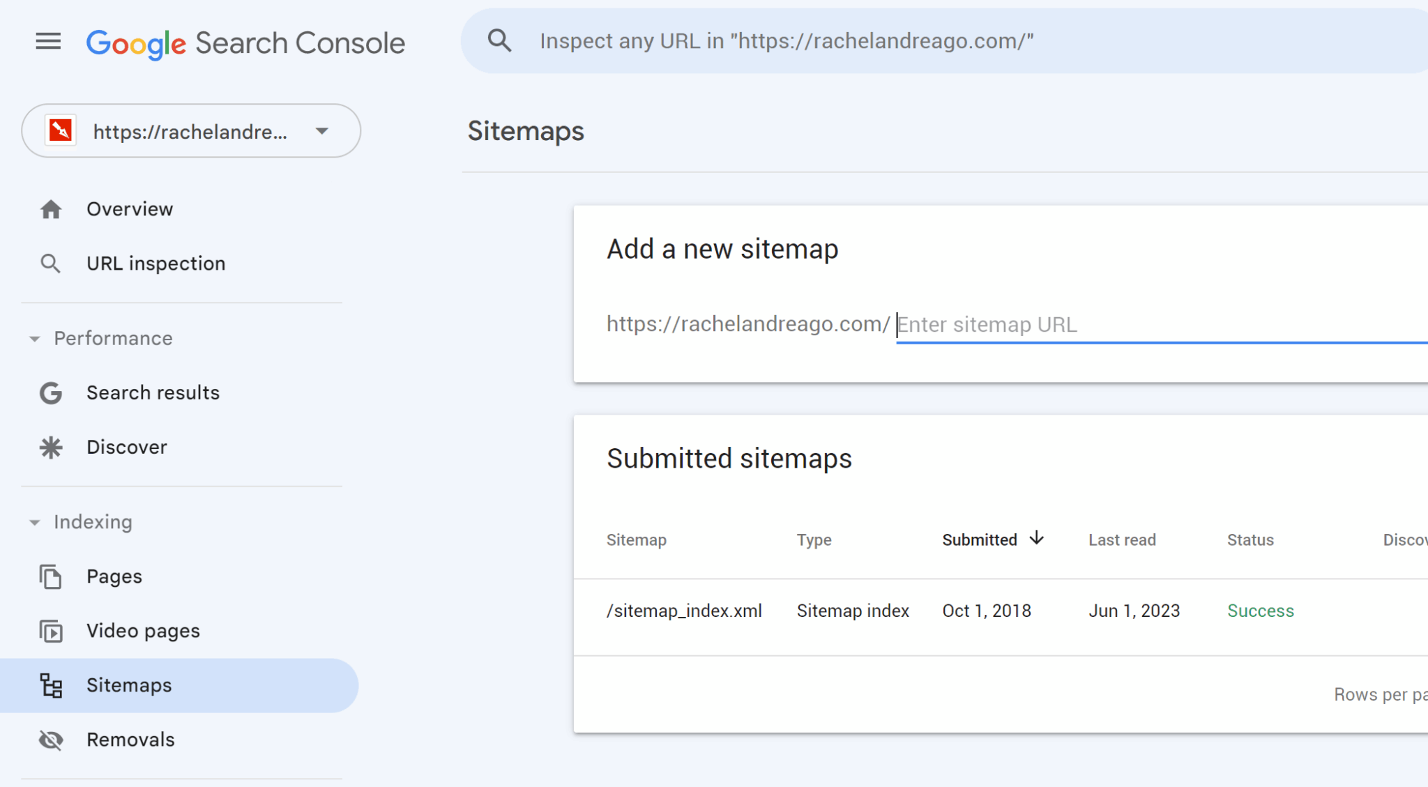Viewport: 1428px width, 787px height.
Task: Sort by the Sitemap column header
Action: point(636,540)
